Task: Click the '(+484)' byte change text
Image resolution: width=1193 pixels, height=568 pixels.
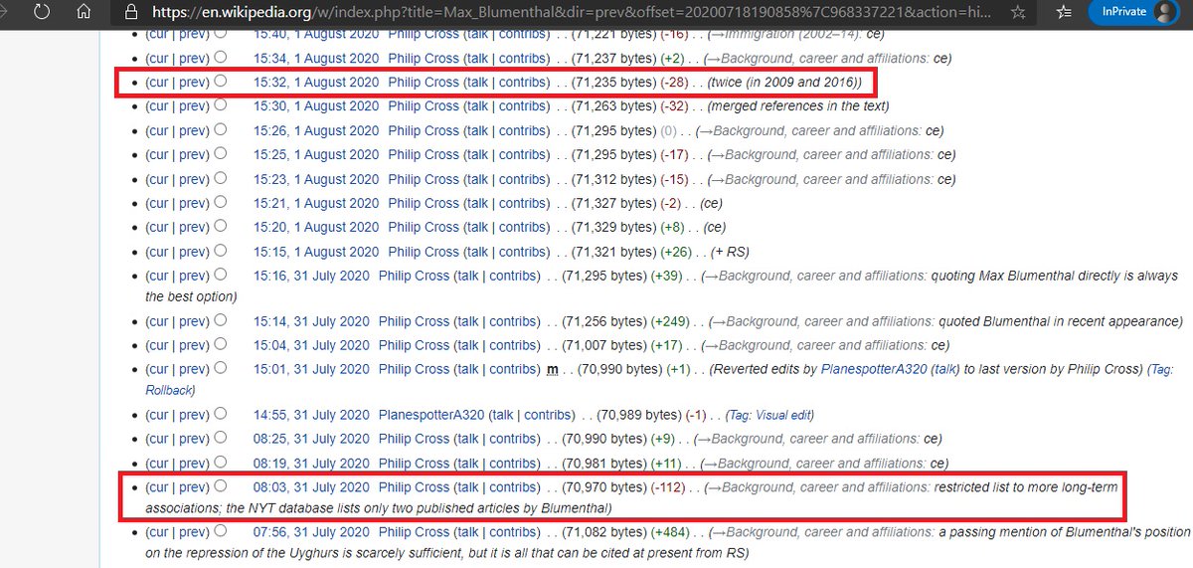Action: [x=671, y=532]
